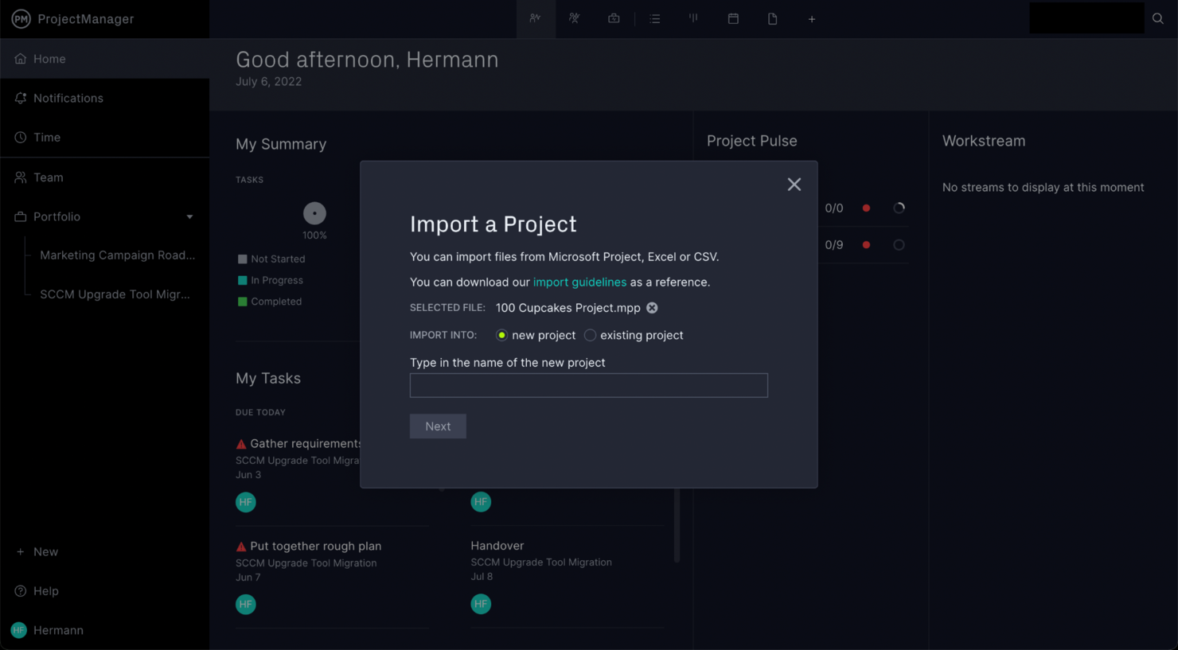Screen dimensions: 1178x650
Task: Click SCCM Upgrade Tool Migration under Handover
Action: point(541,562)
